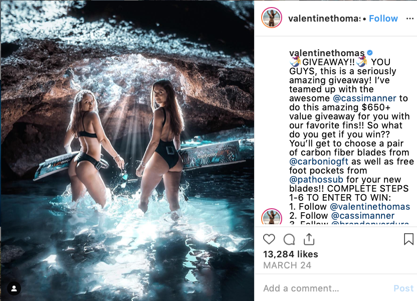Open the @cassimanner mention after awesome

(x=364, y=98)
